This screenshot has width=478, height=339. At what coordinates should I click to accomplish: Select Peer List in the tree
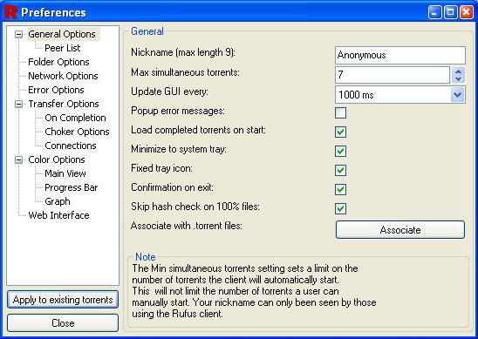(x=63, y=48)
